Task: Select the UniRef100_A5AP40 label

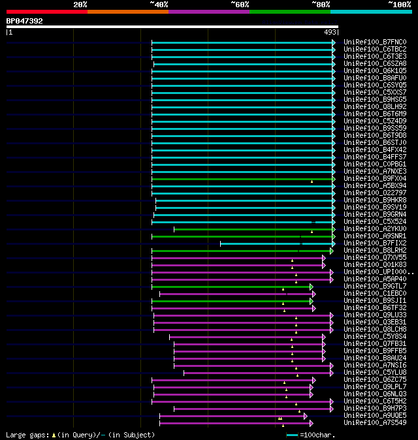Action: point(375,279)
